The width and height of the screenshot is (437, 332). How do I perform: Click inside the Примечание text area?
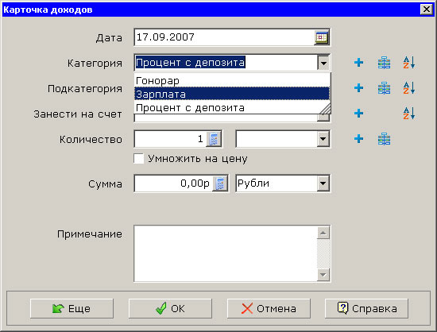point(226,253)
